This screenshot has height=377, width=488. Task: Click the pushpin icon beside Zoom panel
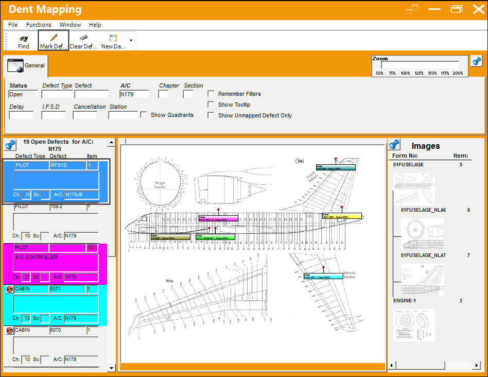pos(477,61)
